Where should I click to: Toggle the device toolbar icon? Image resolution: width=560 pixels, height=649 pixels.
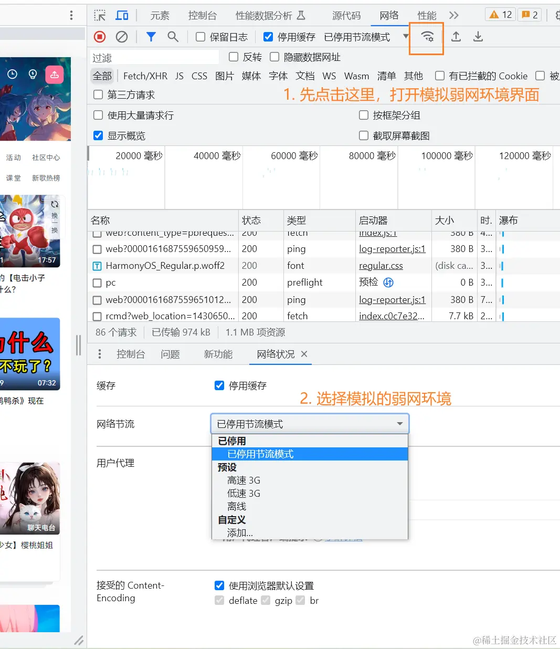click(122, 15)
